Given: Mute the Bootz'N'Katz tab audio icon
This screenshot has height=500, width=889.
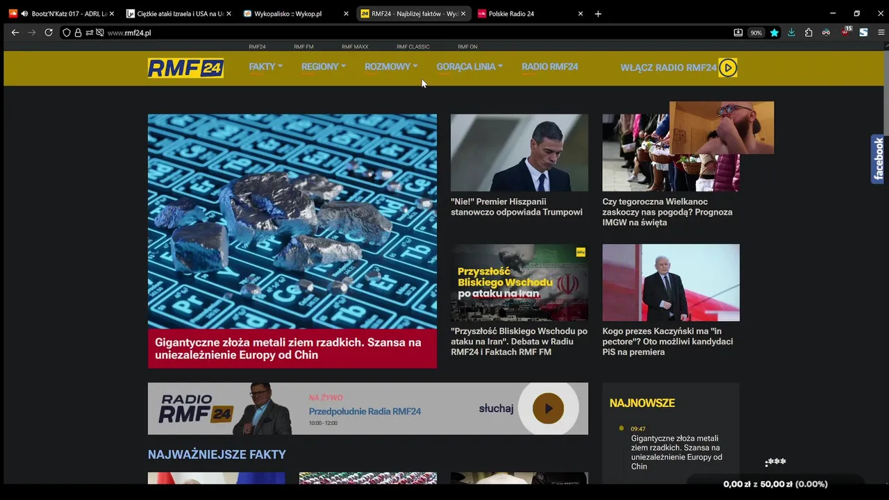Looking at the screenshot, I should [x=24, y=14].
